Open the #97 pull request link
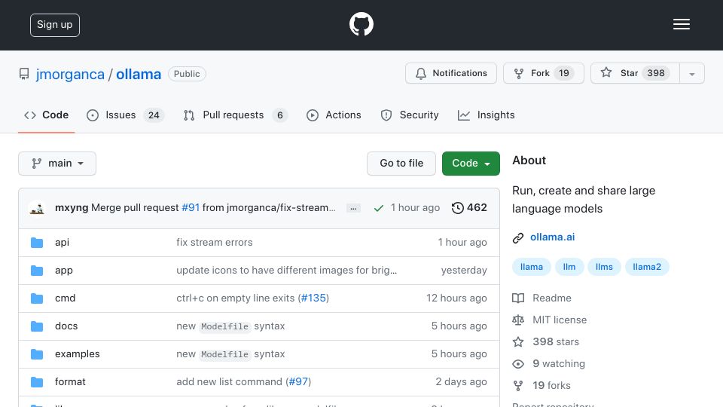 click(x=298, y=381)
